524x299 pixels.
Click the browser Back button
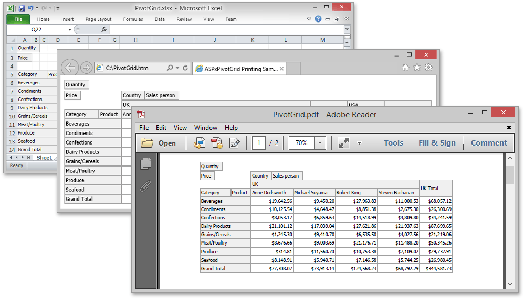(x=70, y=68)
